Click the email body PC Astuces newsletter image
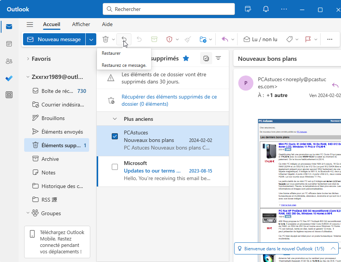341x262 pixels. pos(299,190)
